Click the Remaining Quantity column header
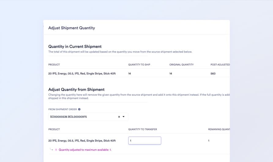 point(219,129)
